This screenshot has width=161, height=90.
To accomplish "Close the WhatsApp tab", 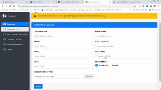I will (x=27, y=2).
